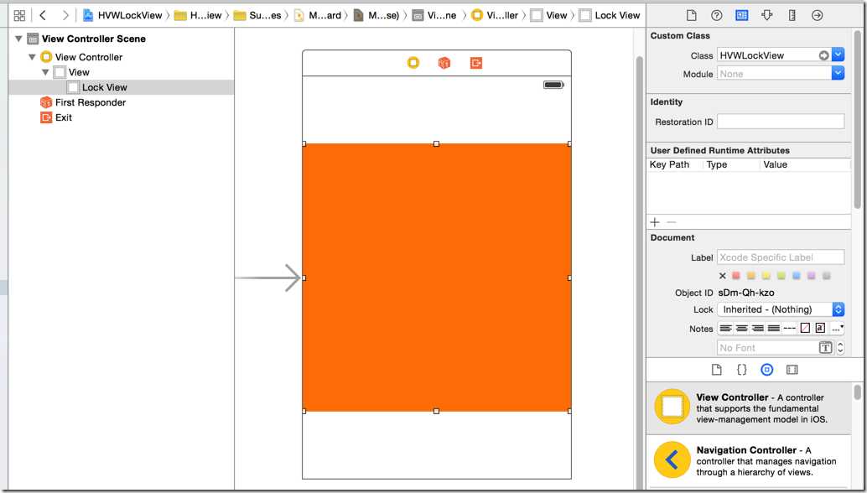Click the orange Lock View on canvas
The width and height of the screenshot is (867, 493).
point(437,278)
